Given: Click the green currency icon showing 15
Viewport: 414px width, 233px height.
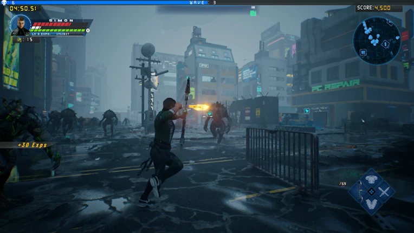Looking at the screenshot, I should tap(20, 40).
